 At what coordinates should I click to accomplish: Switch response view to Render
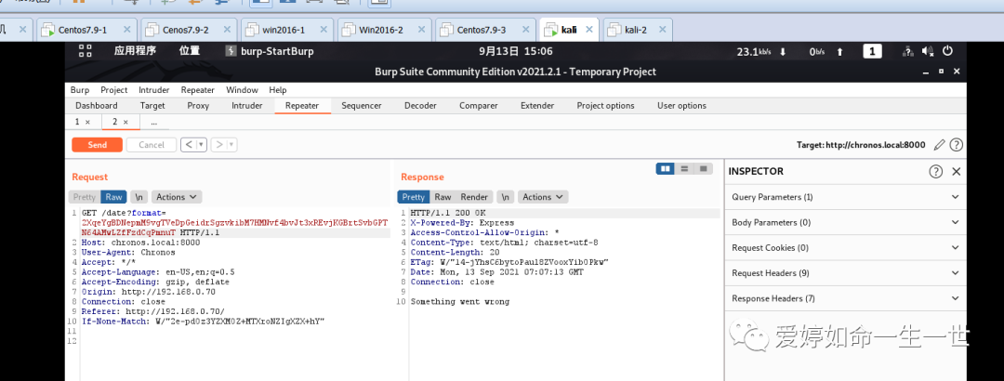[474, 197]
